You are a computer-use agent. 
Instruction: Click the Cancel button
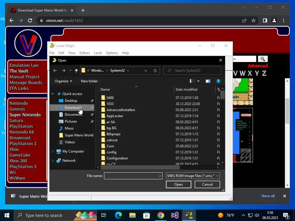click(207, 184)
